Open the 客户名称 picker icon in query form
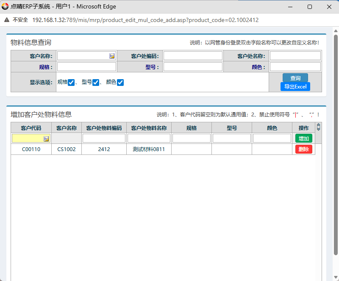The image size is (339, 281). tap(112, 56)
